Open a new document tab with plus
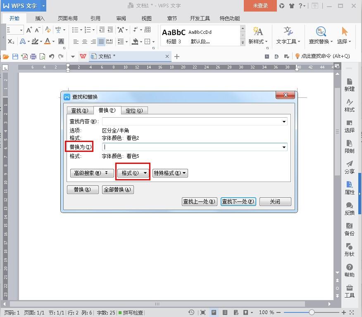This screenshot has width=362, height=317. point(176,57)
